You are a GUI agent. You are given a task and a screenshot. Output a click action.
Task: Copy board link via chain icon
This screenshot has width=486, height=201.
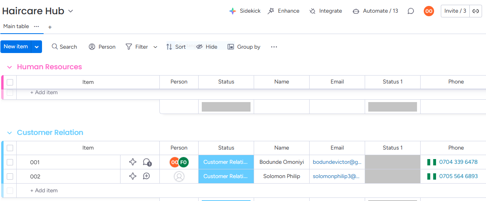(x=476, y=11)
